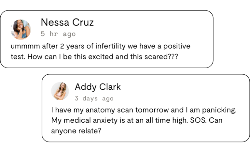Screen dimensions: 250x150
Task: Click the word "panicking" in Addy's post
Action: (219, 110)
